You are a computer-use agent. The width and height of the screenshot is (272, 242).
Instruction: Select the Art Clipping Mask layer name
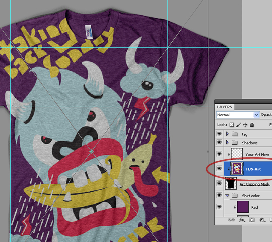point(255,184)
